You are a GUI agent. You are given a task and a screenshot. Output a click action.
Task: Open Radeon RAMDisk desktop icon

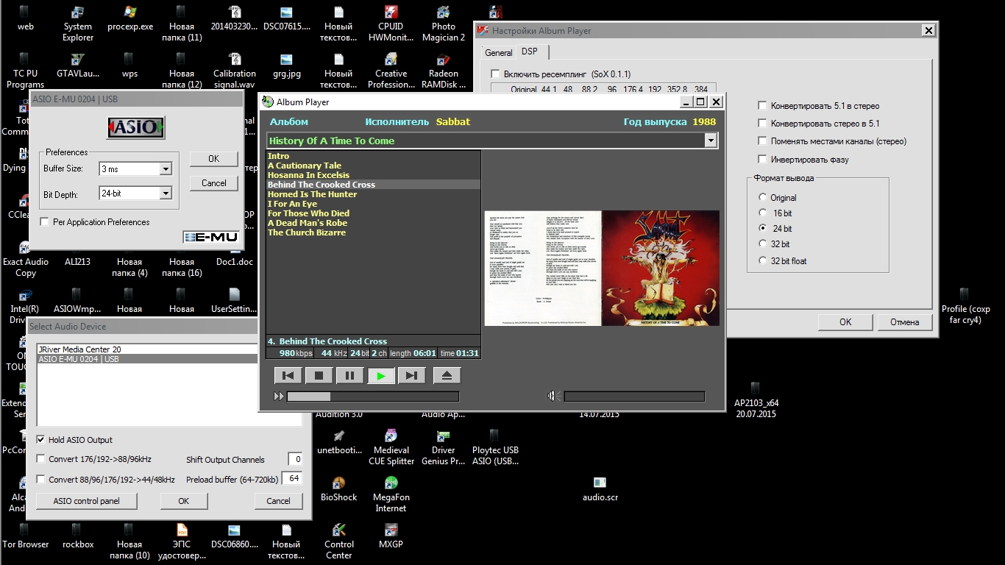click(444, 71)
